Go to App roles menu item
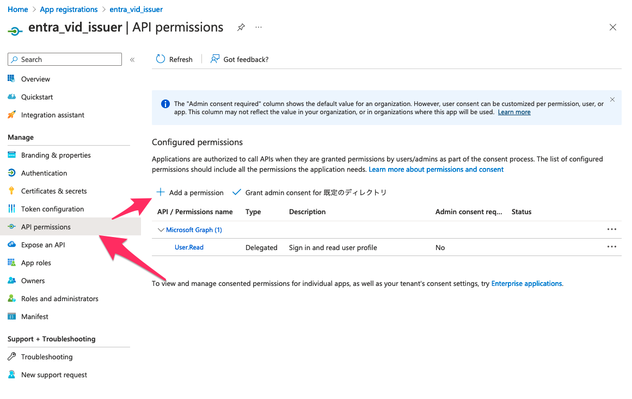Image resolution: width=632 pixels, height=399 pixels. point(36,263)
